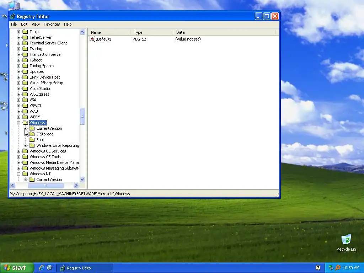
Task: Click the TShoot folder icon
Action: point(25,60)
